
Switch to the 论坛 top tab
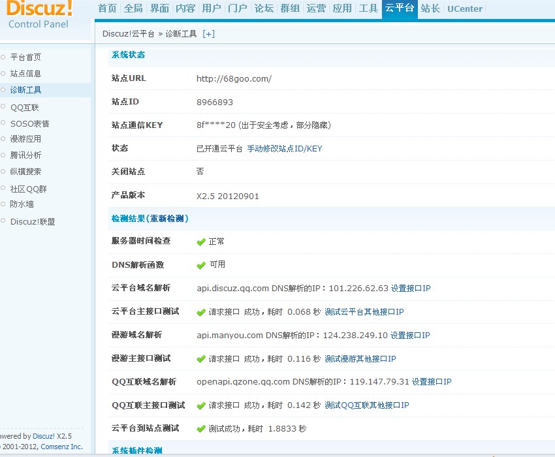pos(264,8)
